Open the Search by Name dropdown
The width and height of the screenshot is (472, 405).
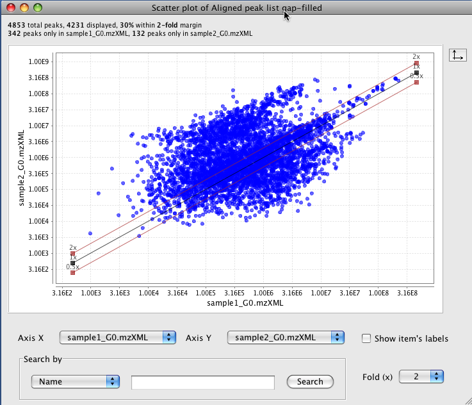point(76,381)
